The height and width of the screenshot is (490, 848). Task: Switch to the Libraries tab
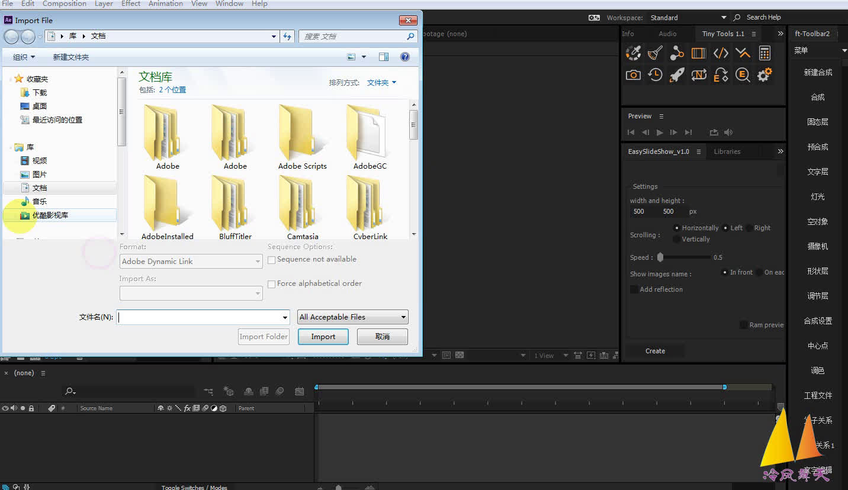pyautogui.click(x=727, y=151)
